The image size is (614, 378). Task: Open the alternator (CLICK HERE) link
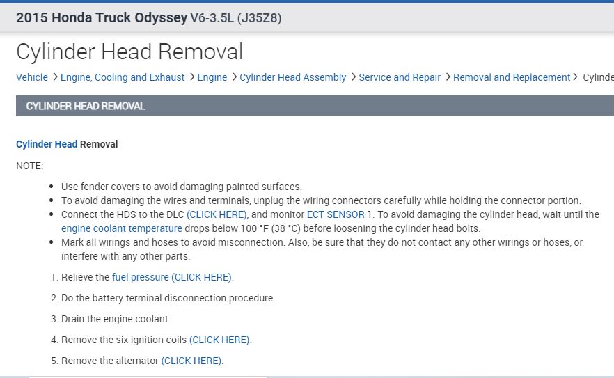[191, 361]
